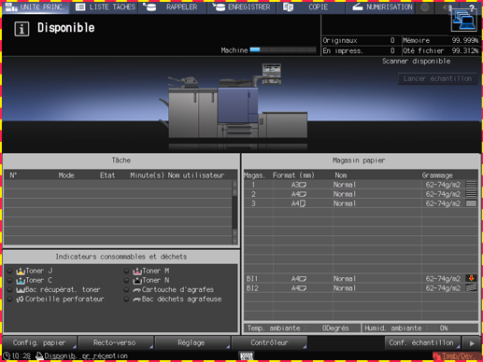The width and height of the screenshot is (483, 362).
Task: Switch to the LISTE TÂCHES tab
Action: [x=106, y=7]
